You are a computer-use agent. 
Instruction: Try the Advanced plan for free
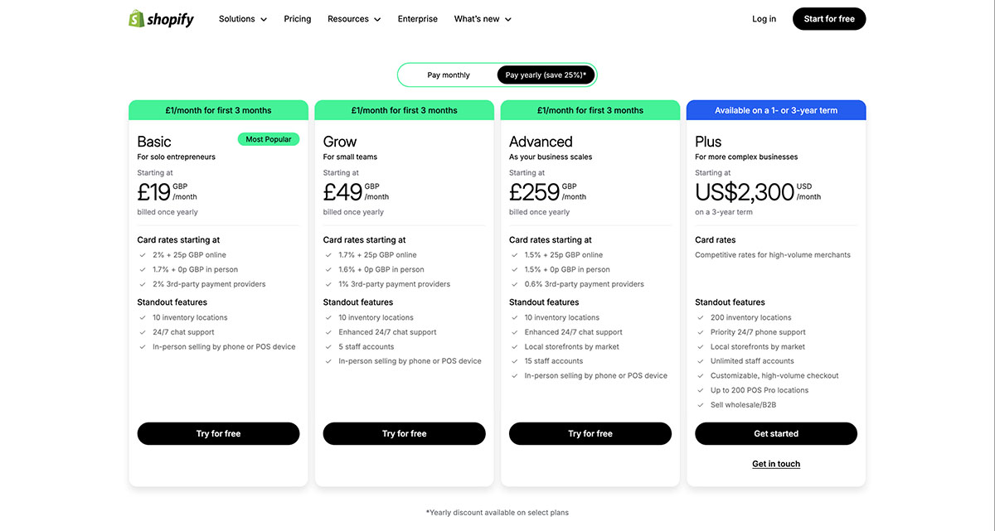coord(590,433)
